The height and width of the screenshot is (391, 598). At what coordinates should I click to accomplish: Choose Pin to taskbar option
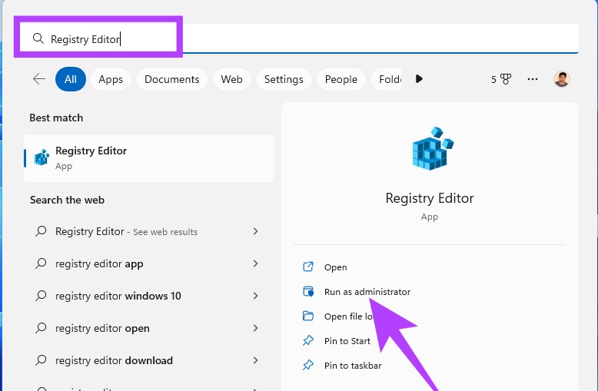(x=353, y=366)
